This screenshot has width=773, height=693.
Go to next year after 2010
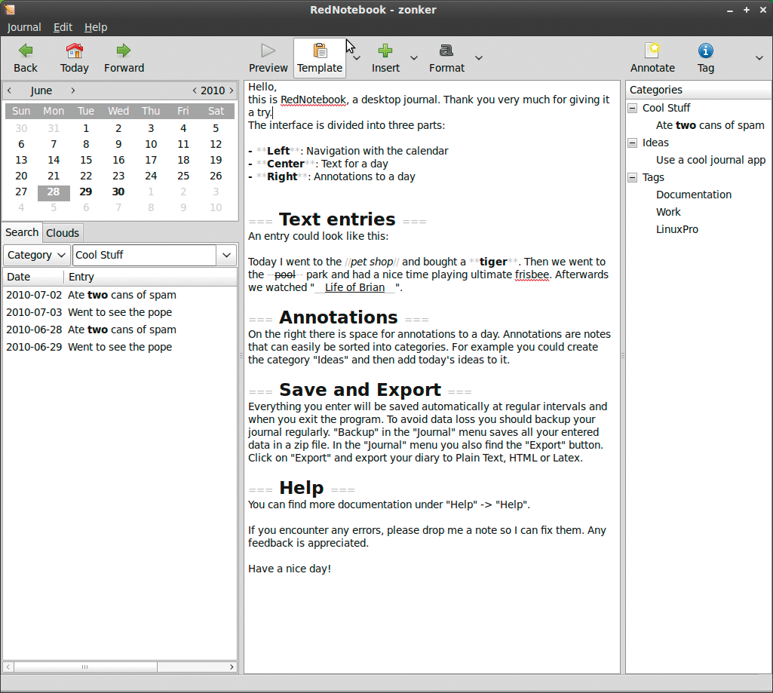click(232, 90)
